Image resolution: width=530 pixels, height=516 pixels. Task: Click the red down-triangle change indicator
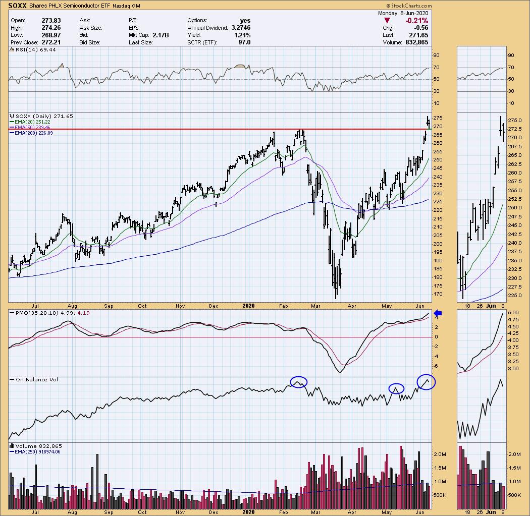[387, 21]
